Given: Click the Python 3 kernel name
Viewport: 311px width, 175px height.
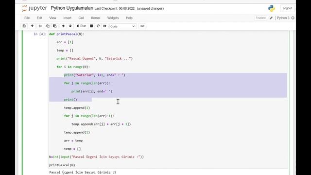Looking at the screenshot, I should click(283, 18).
